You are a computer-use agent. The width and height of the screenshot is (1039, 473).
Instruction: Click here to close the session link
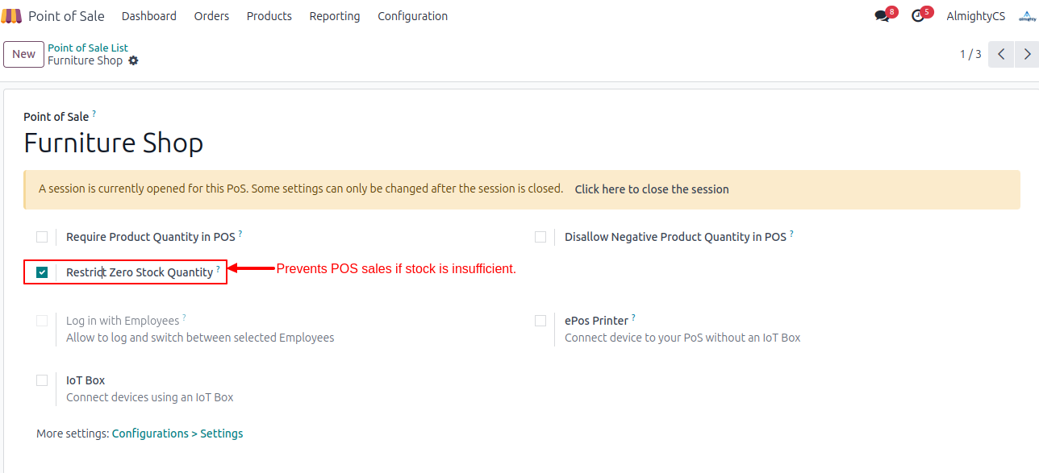pos(651,189)
